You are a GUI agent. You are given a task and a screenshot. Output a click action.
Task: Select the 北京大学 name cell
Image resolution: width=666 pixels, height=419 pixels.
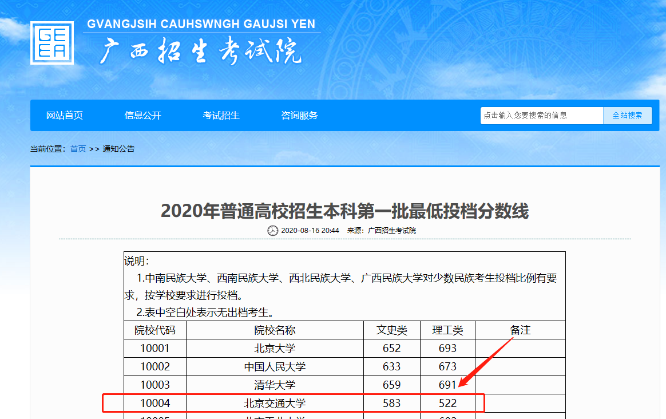275,349
